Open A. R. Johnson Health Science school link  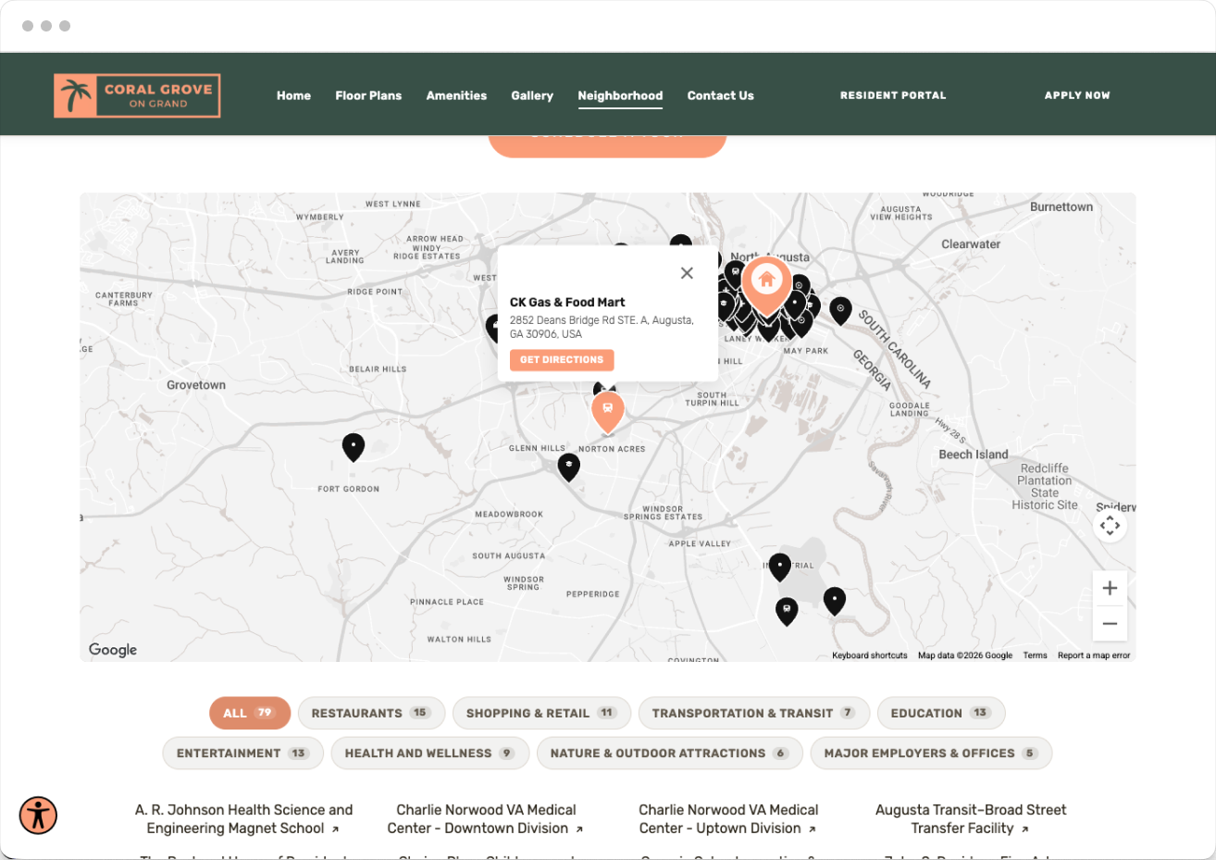click(x=244, y=819)
